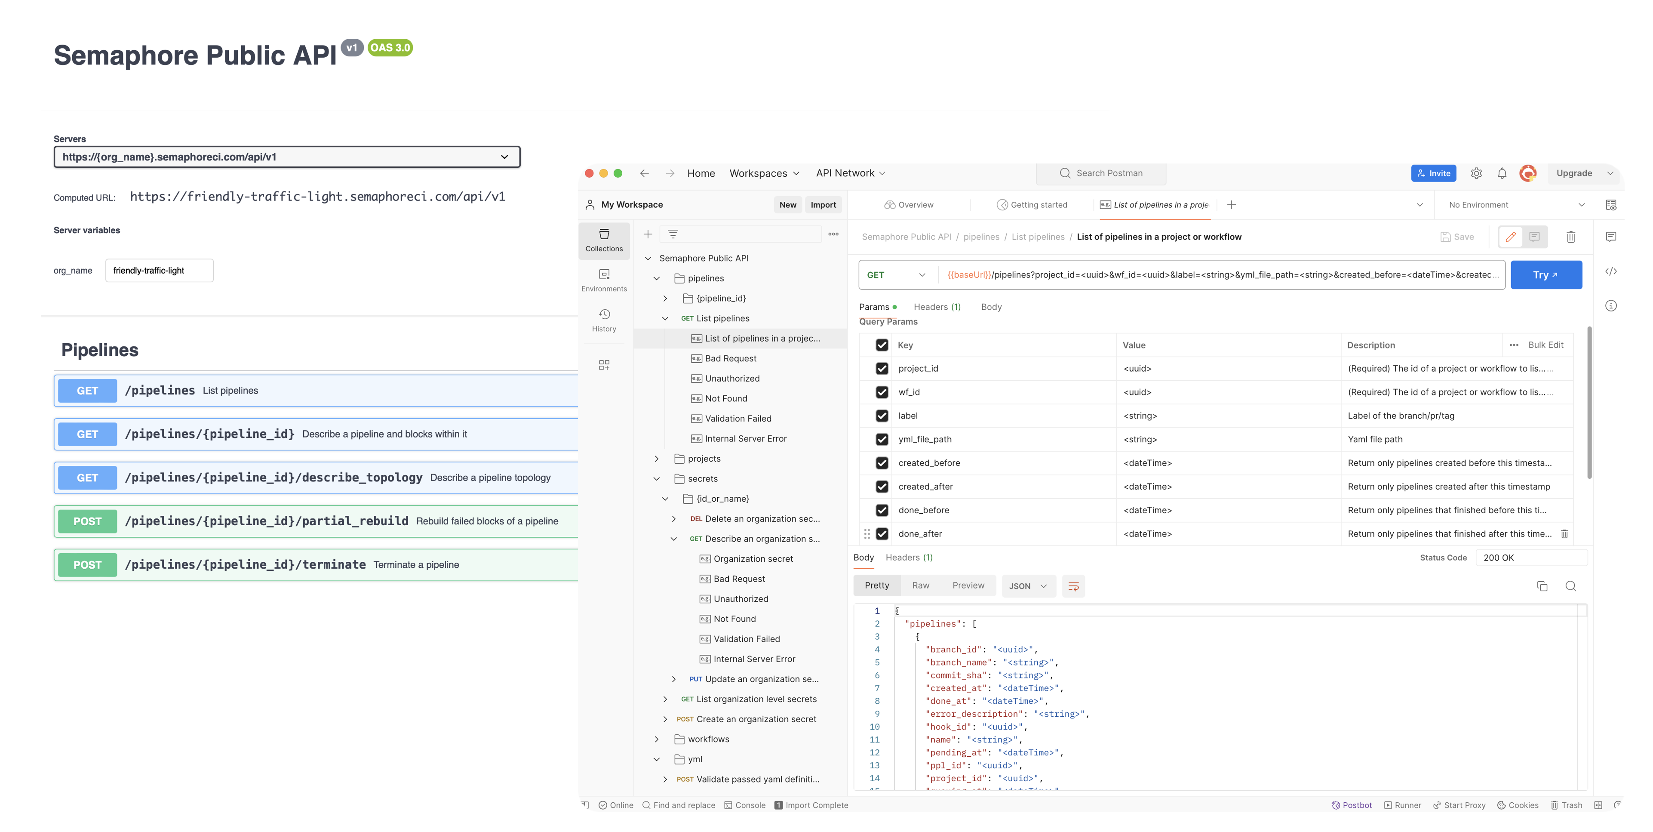Uncheck the created_before parameter checkbox
The width and height of the screenshot is (1653, 832).
882,463
